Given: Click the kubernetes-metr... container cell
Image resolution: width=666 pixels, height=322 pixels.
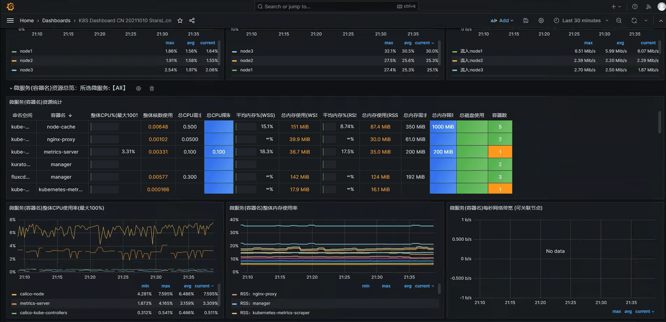Looking at the screenshot, I should coord(61,189).
